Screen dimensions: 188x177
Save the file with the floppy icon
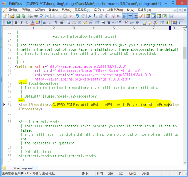click(x=18, y=16)
